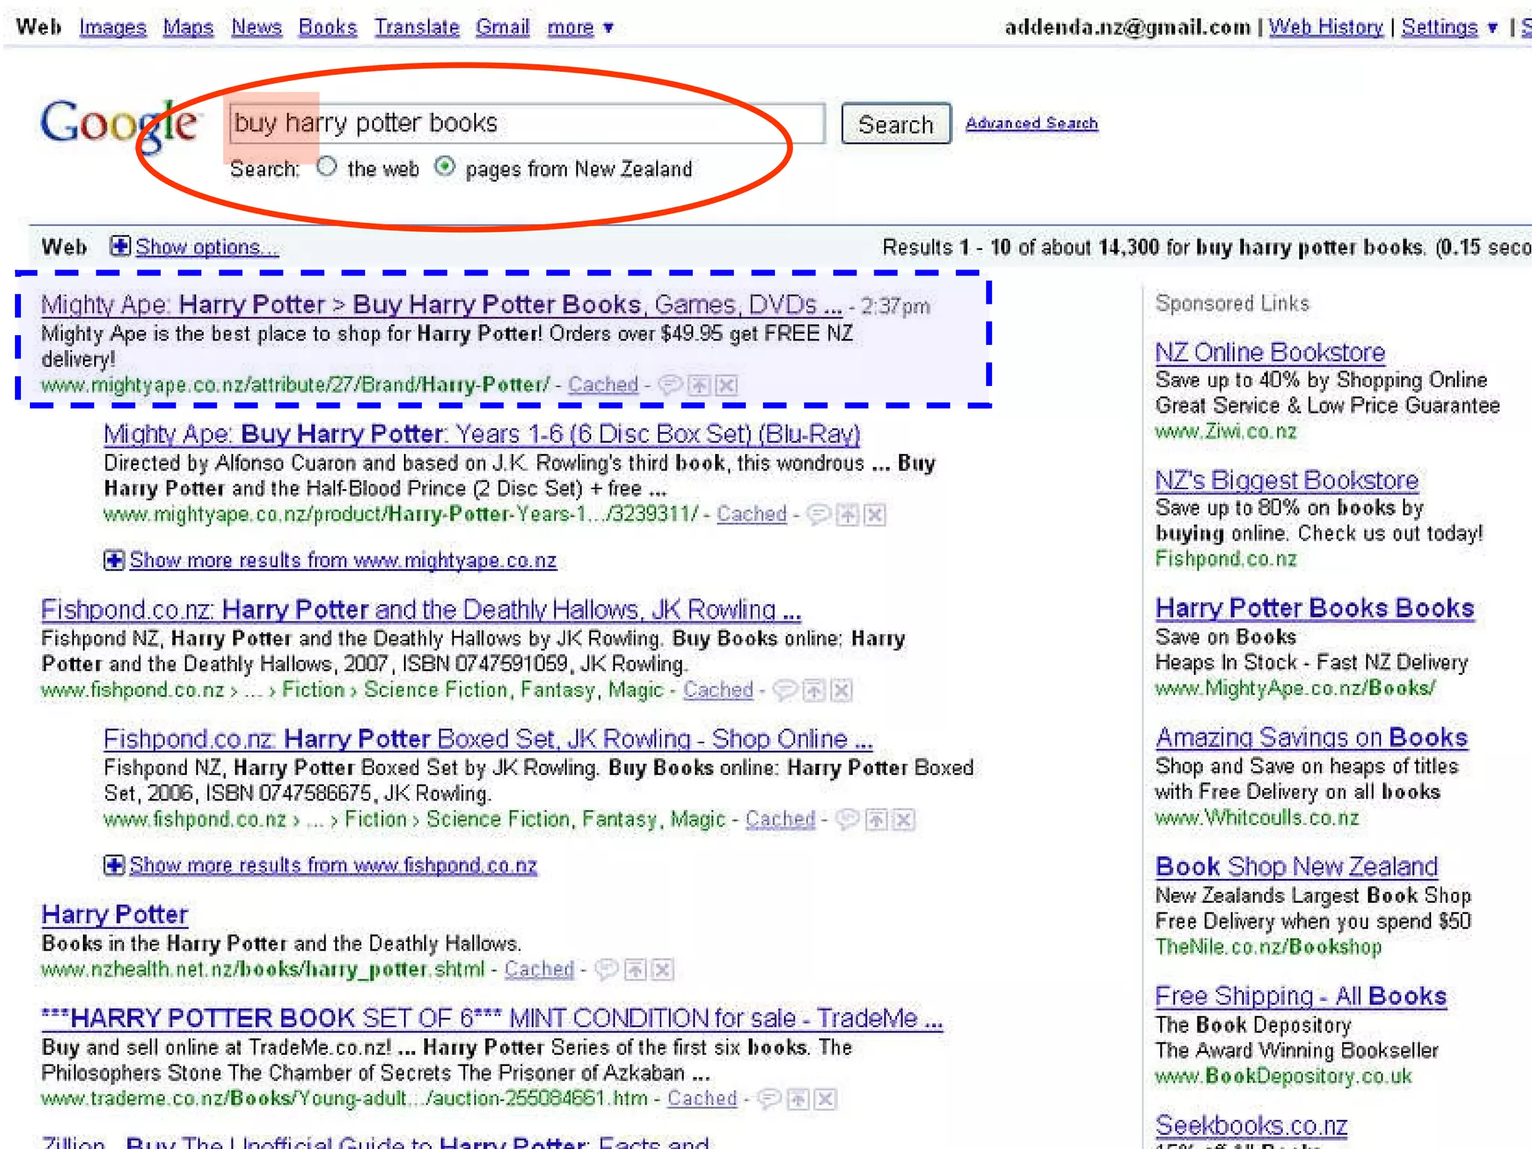Switch to Images in top navigation

pyautogui.click(x=112, y=28)
